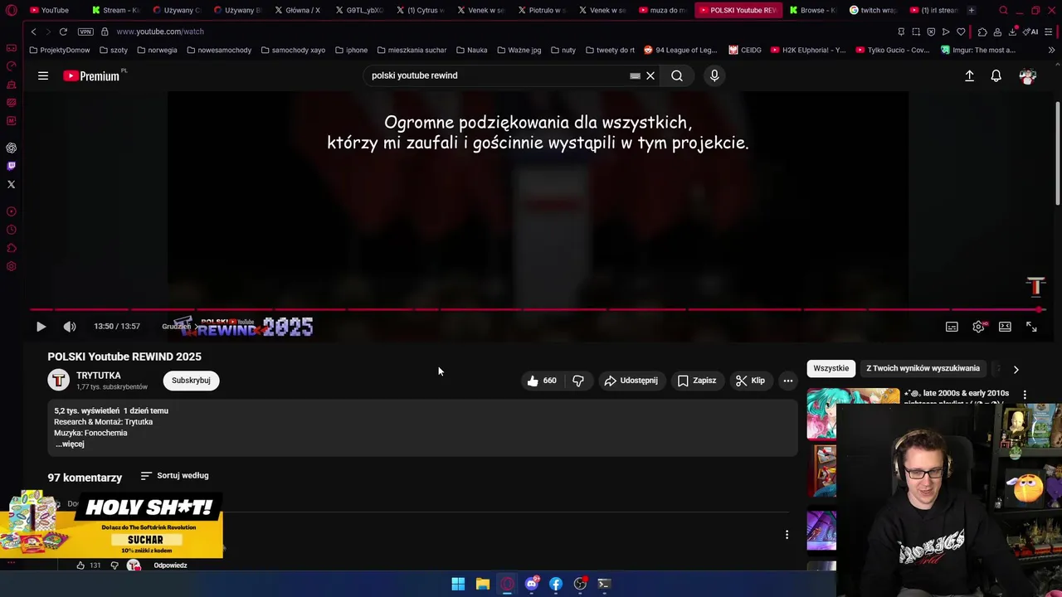Open the comment's three-dot options menu
The image size is (1062, 597).
coord(787,535)
